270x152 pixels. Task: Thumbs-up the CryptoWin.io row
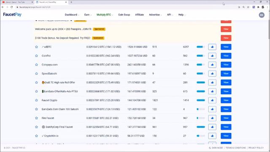point(212,136)
